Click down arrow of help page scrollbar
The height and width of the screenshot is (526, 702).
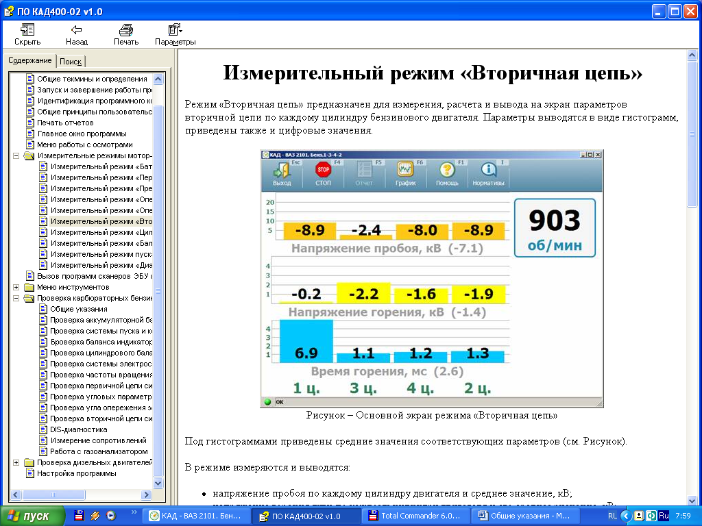[692, 501]
